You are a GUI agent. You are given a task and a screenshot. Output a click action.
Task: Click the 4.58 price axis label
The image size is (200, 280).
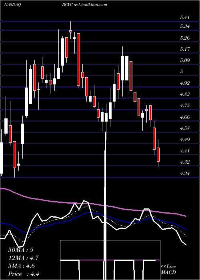tap(185, 128)
